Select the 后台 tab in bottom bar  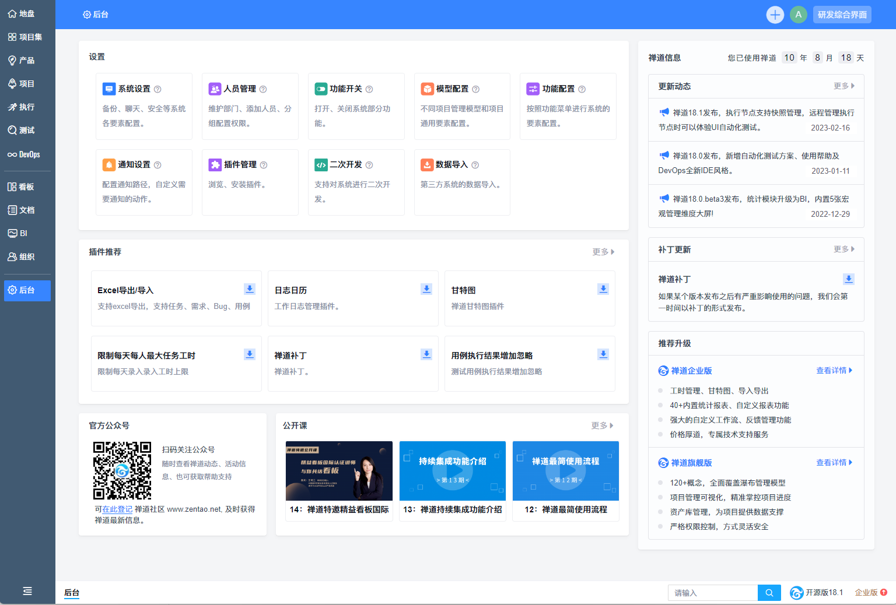pos(72,593)
